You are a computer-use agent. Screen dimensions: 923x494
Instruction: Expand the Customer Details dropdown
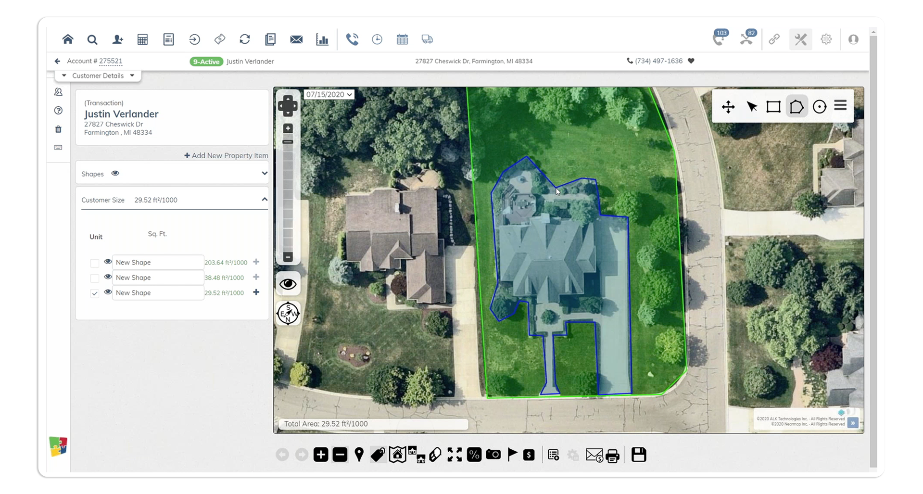point(133,76)
